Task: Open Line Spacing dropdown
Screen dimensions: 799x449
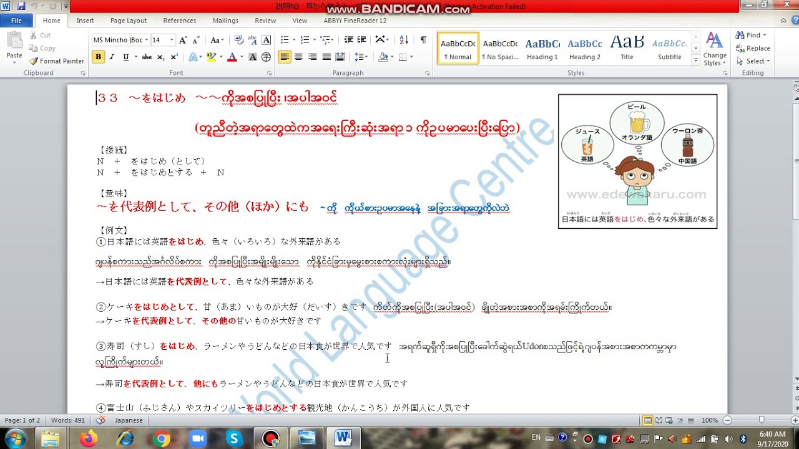Action: click(x=361, y=57)
